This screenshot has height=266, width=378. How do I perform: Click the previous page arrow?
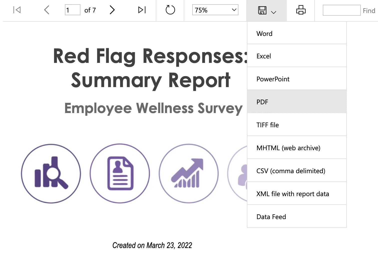(x=47, y=10)
